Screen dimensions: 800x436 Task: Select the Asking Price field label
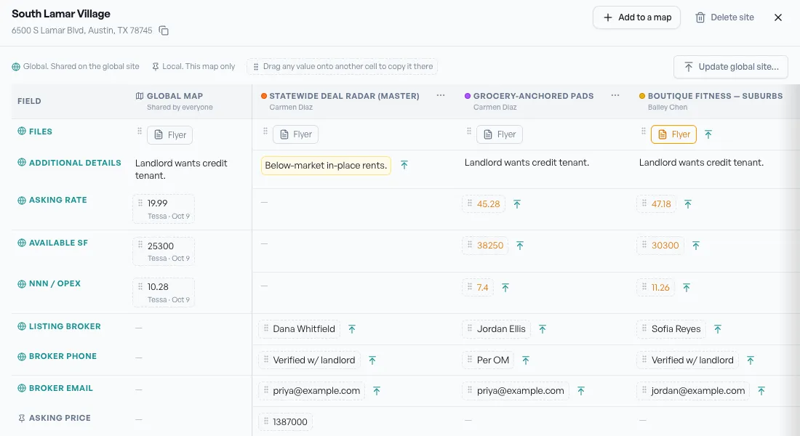coord(60,418)
